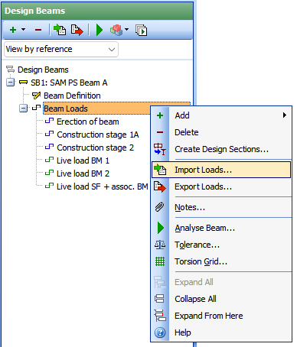The image size is (297, 347).
Task: Click the paperclip Notes icon in menu
Action: coord(160,207)
